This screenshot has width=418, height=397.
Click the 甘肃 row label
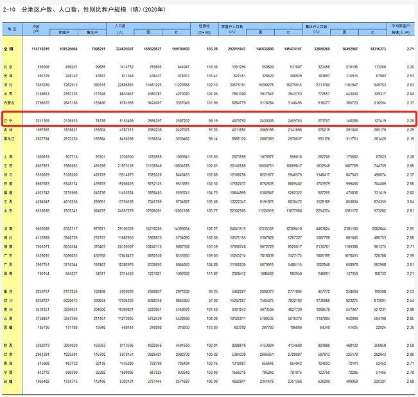coord(8,355)
